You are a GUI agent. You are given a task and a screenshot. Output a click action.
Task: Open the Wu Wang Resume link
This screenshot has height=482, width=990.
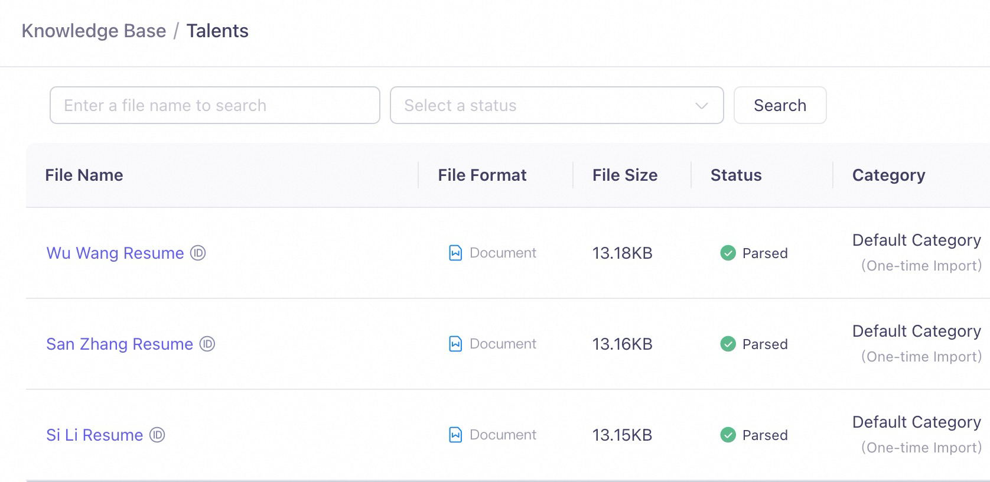click(x=115, y=253)
